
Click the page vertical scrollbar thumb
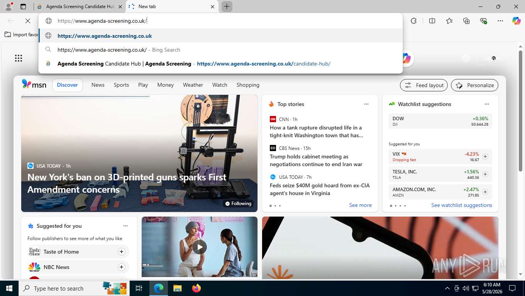click(x=520, y=111)
